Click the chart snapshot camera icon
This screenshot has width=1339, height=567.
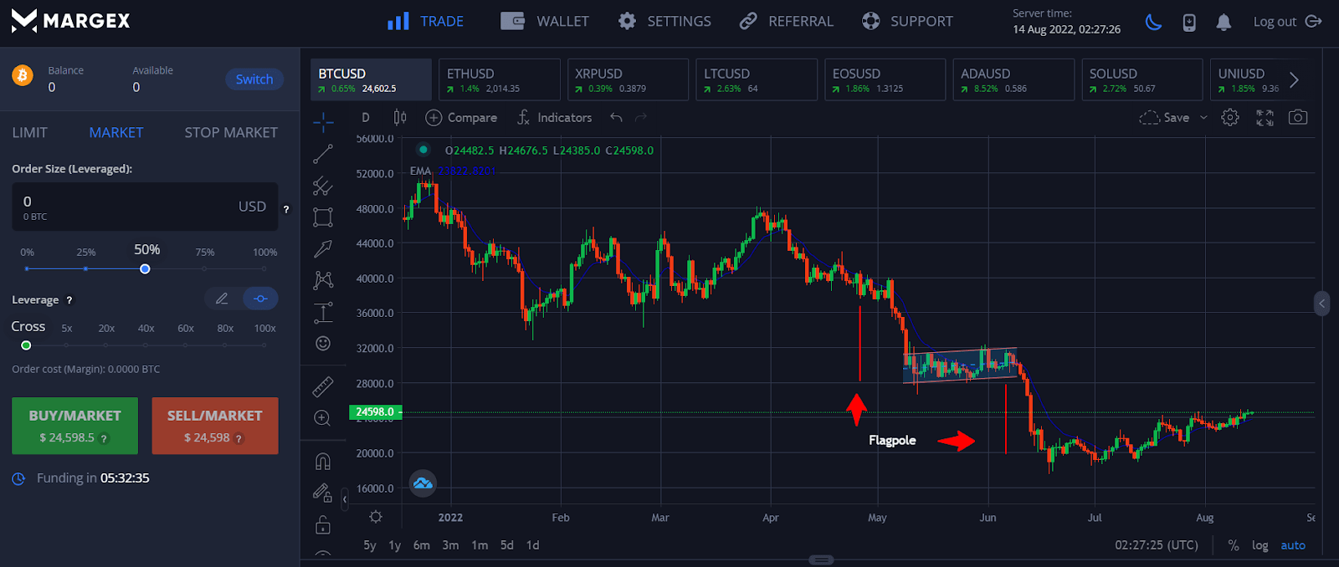coord(1297,118)
